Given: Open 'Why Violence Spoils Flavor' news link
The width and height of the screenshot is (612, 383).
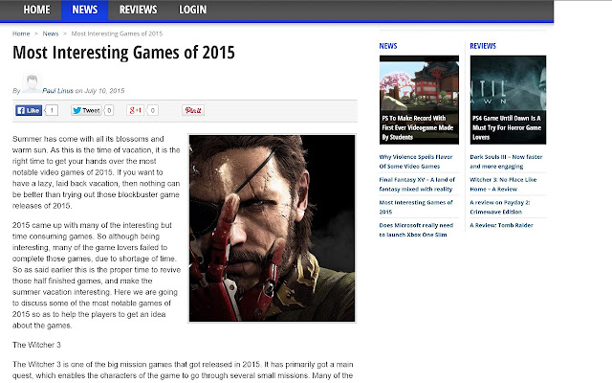Looking at the screenshot, I should click(416, 162).
